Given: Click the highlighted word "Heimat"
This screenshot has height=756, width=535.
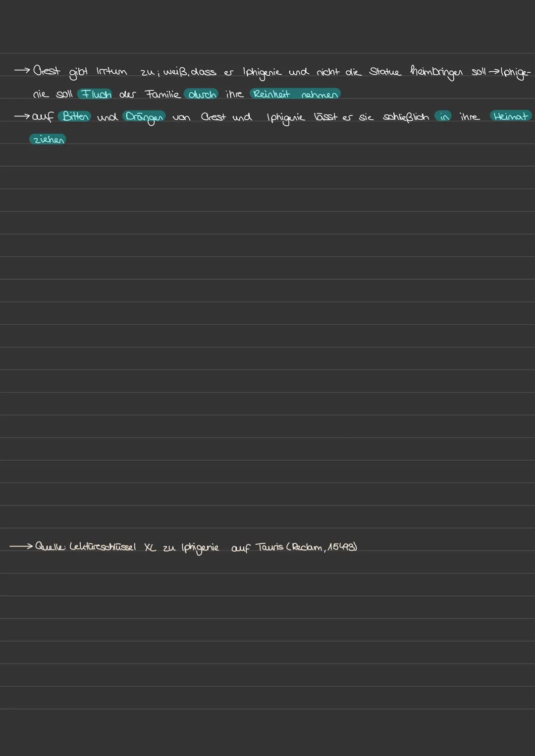Looking at the screenshot, I should tap(511, 116).
